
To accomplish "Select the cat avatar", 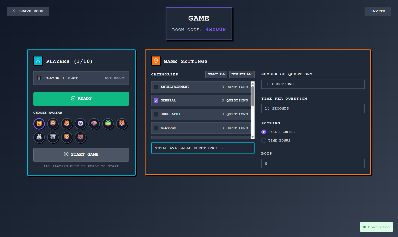I will pos(39,124).
